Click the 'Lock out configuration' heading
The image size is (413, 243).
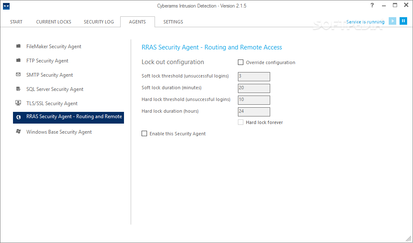coord(173,62)
